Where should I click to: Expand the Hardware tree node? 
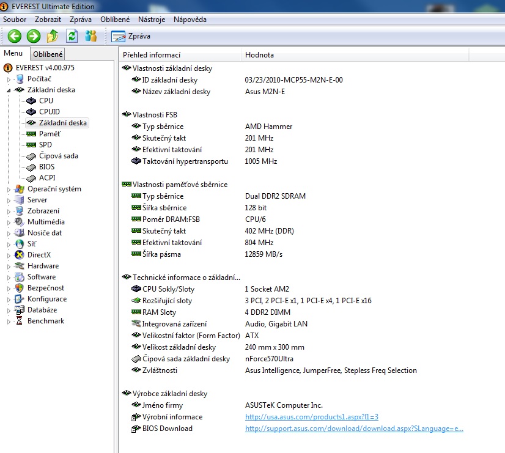click(x=9, y=267)
